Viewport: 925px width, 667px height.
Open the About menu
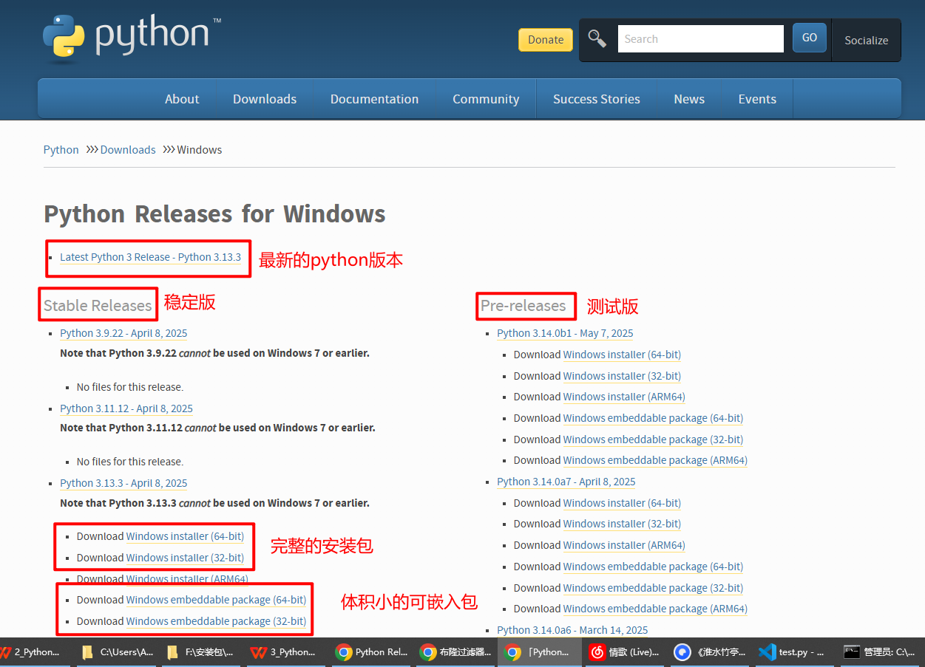pos(182,99)
